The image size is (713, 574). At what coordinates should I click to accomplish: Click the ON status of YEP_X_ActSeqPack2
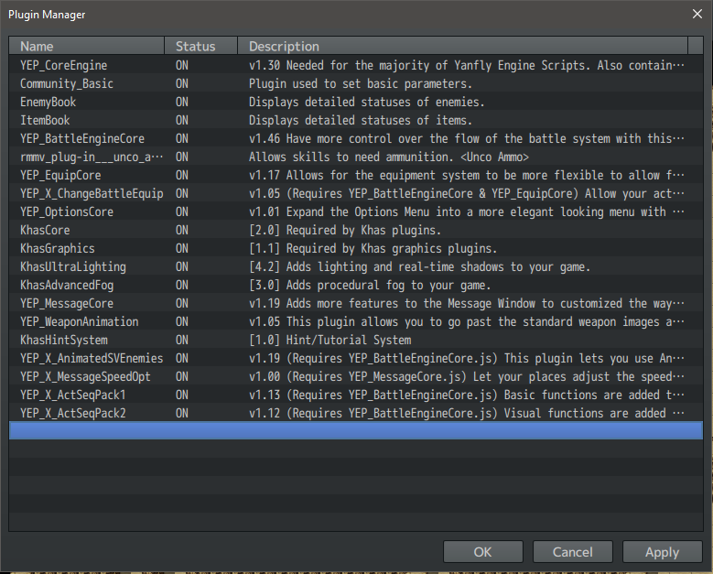pos(182,413)
